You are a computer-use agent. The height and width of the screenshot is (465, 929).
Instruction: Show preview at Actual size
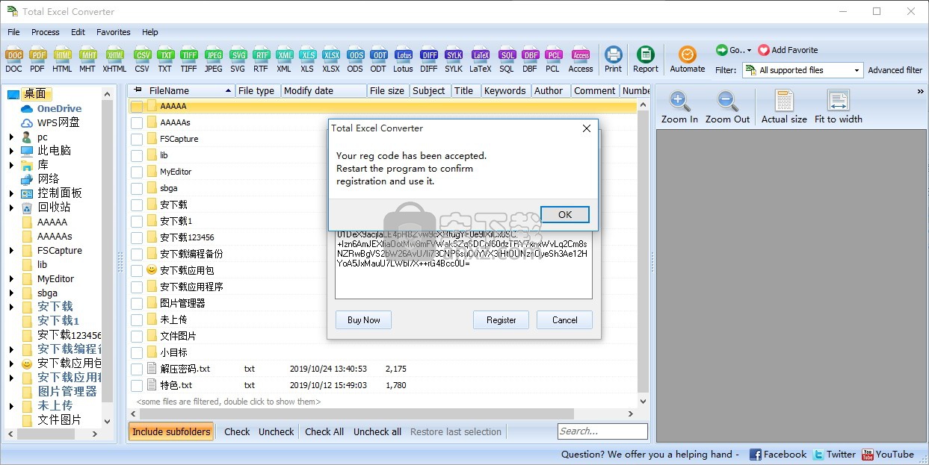tap(784, 107)
